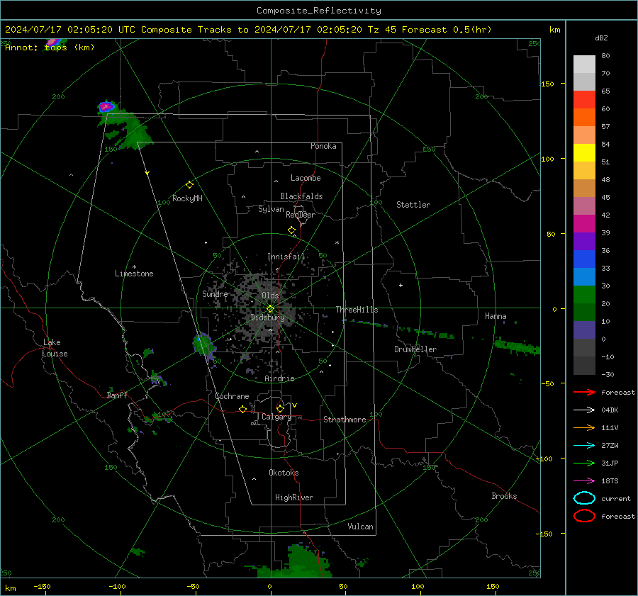The image size is (638, 596).
Task: Click the Didsbury city label
Action: [267, 317]
